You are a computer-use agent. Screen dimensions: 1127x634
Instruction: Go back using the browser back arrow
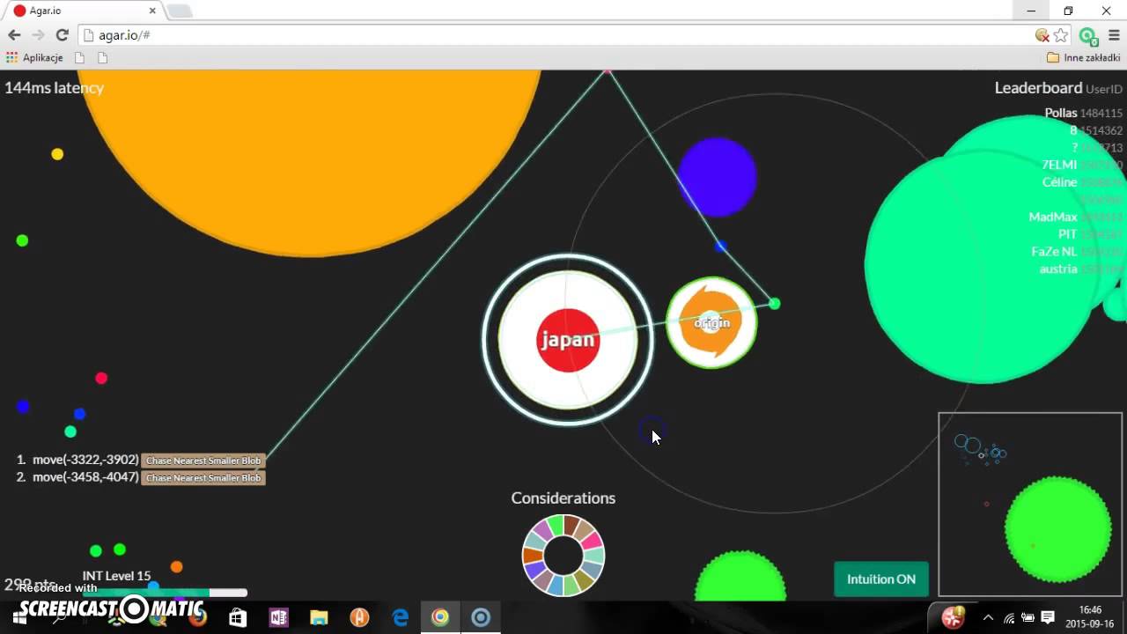point(14,35)
